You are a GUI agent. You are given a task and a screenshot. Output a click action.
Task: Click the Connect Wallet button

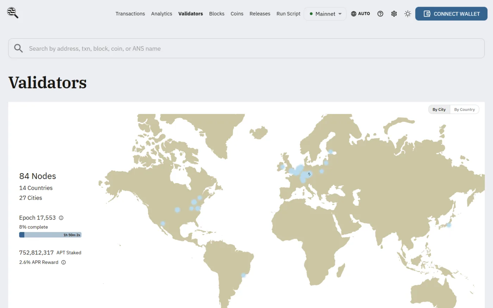point(451,14)
